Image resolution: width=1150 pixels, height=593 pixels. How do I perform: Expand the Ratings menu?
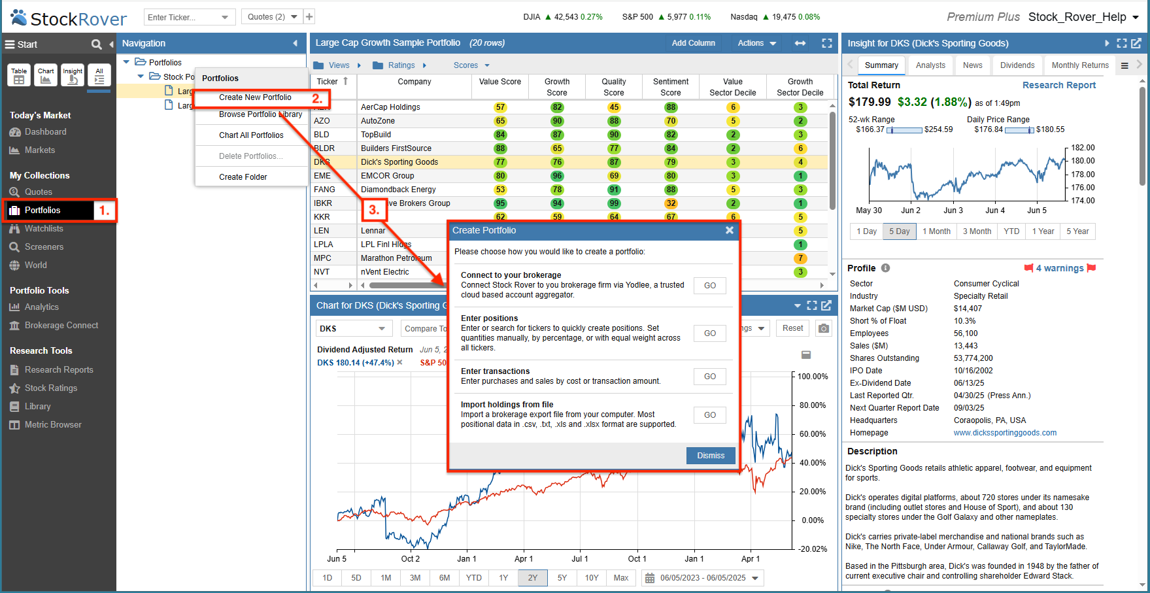coord(399,65)
